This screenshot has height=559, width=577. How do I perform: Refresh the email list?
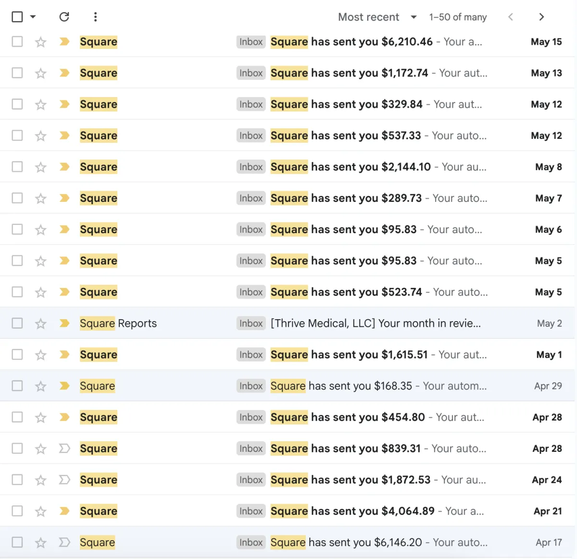[x=64, y=17]
